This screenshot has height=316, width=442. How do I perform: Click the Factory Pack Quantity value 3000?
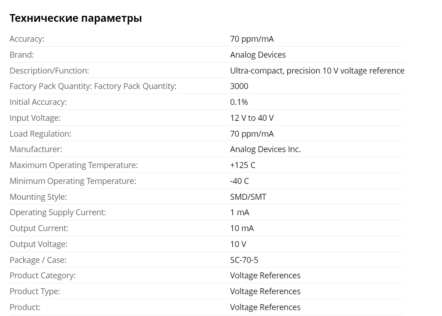click(239, 86)
